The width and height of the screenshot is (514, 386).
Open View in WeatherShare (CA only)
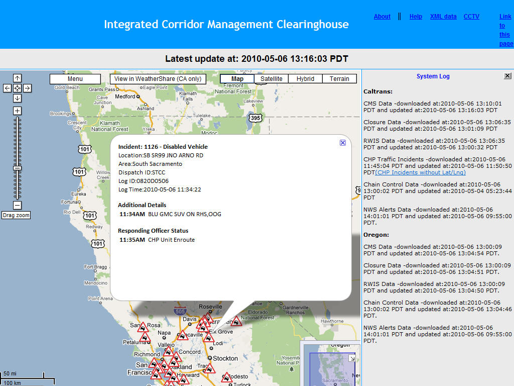point(158,79)
